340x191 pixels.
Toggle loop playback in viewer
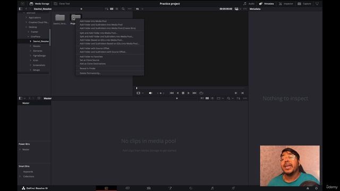click(x=201, y=93)
